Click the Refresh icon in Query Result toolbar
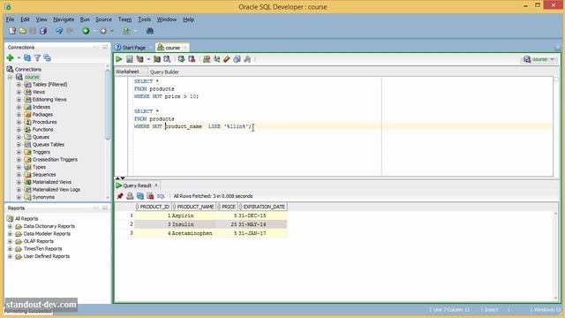Screen dimensions: 565x318 coord(140,196)
